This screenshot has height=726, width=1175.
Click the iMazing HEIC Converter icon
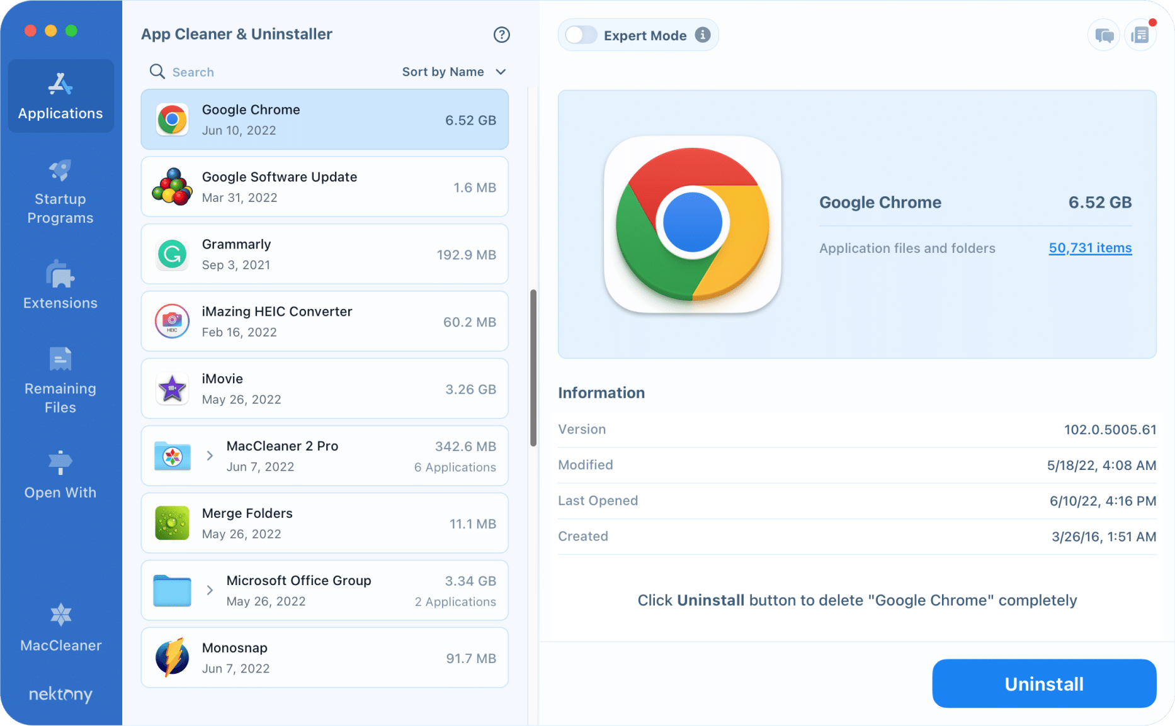click(172, 321)
